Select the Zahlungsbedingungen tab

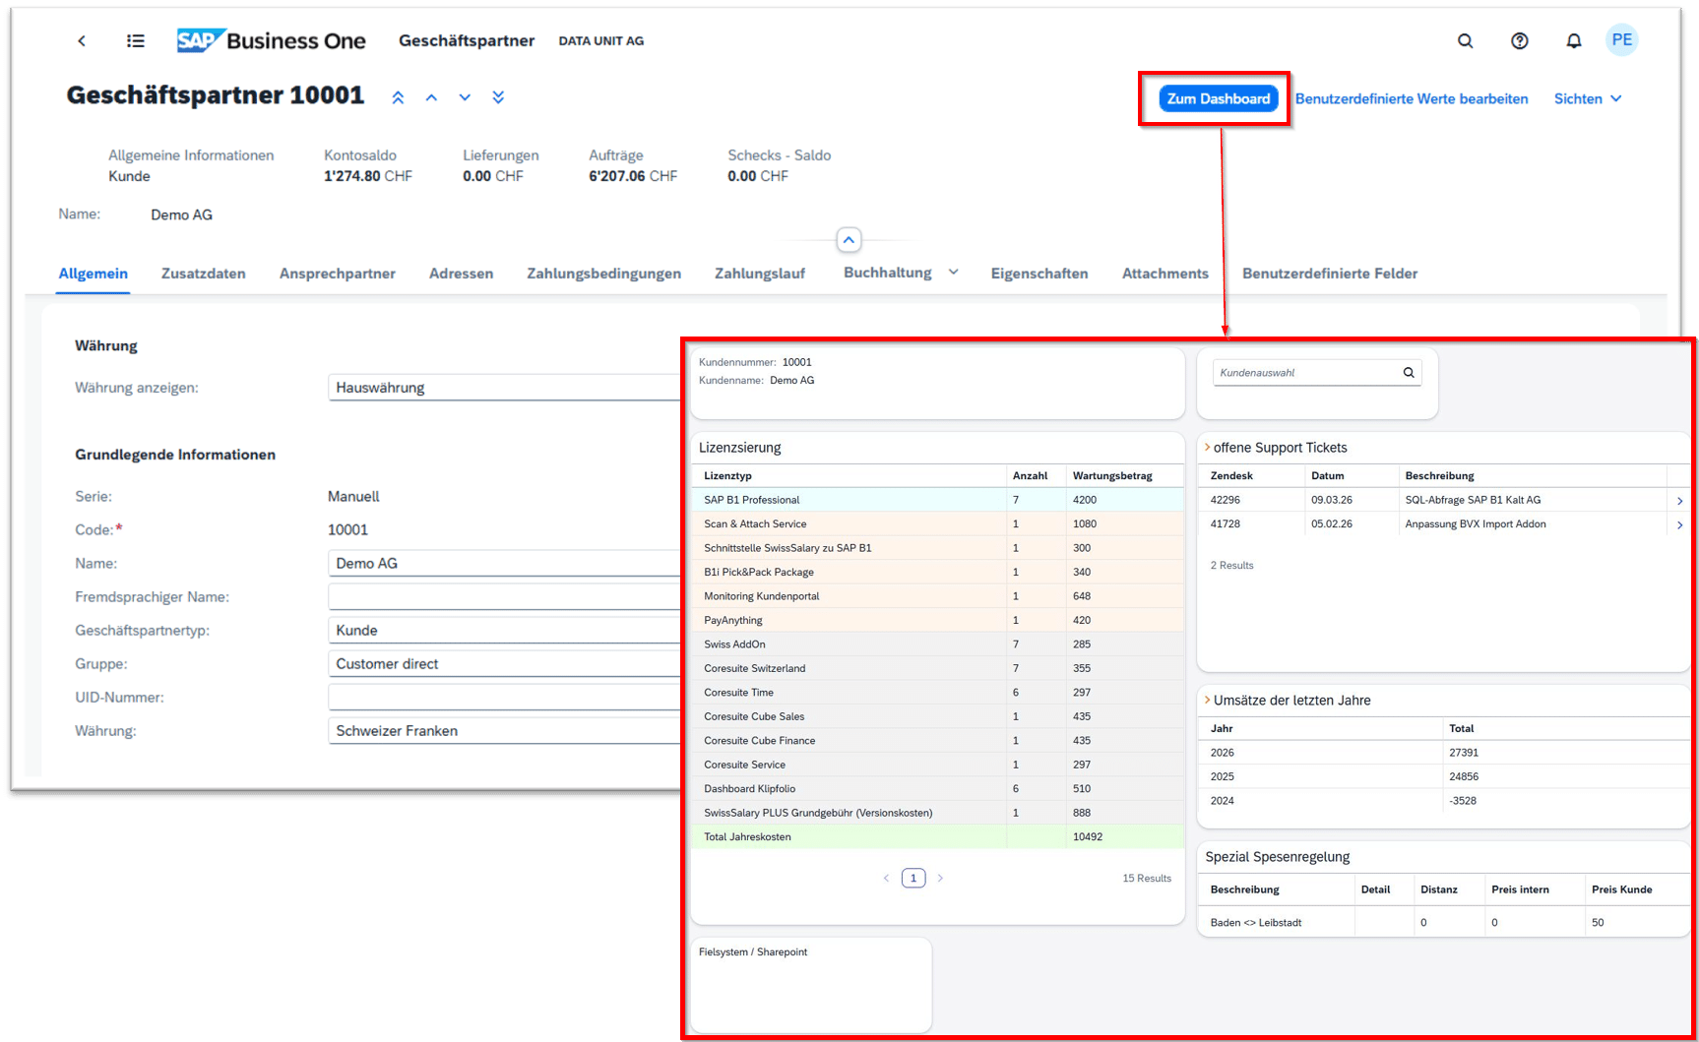604,274
